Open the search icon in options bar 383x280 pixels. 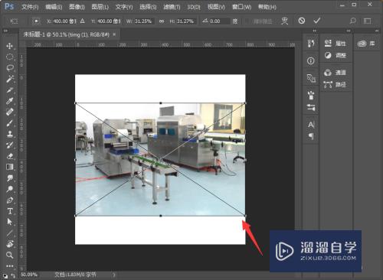click(353, 21)
